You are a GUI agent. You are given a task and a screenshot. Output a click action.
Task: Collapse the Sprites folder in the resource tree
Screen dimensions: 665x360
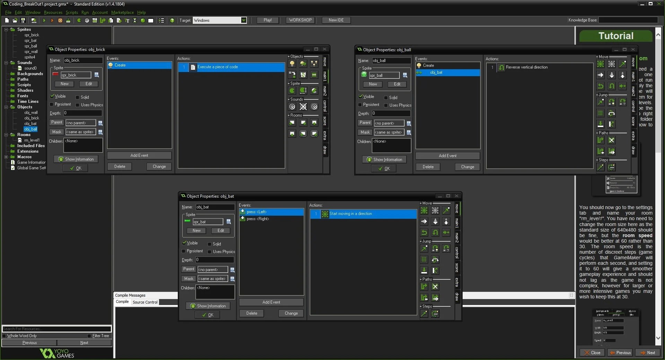[x=6, y=29]
